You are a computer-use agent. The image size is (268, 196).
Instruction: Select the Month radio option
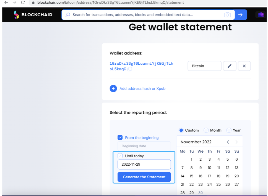click(x=206, y=130)
